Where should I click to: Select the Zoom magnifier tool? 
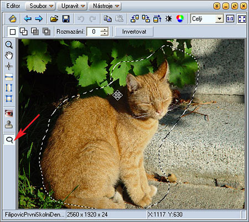(9, 45)
